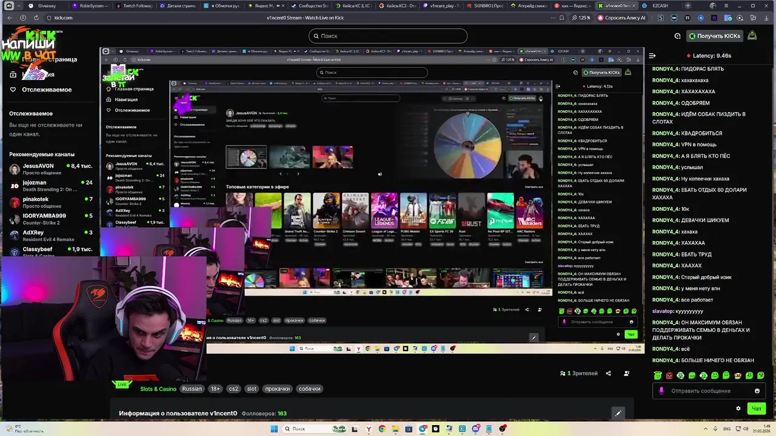This screenshot has width=776, height=436.
Task: Open pinakotek channel avatar in sidebar
Action: (x=15, y=202)
